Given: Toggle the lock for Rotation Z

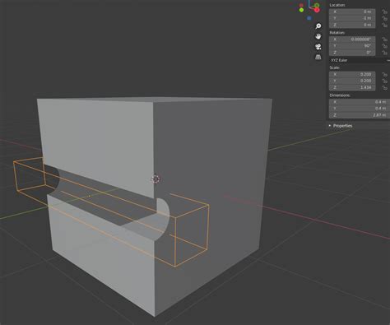Looking at the screenshot, I should coord(384,53).
